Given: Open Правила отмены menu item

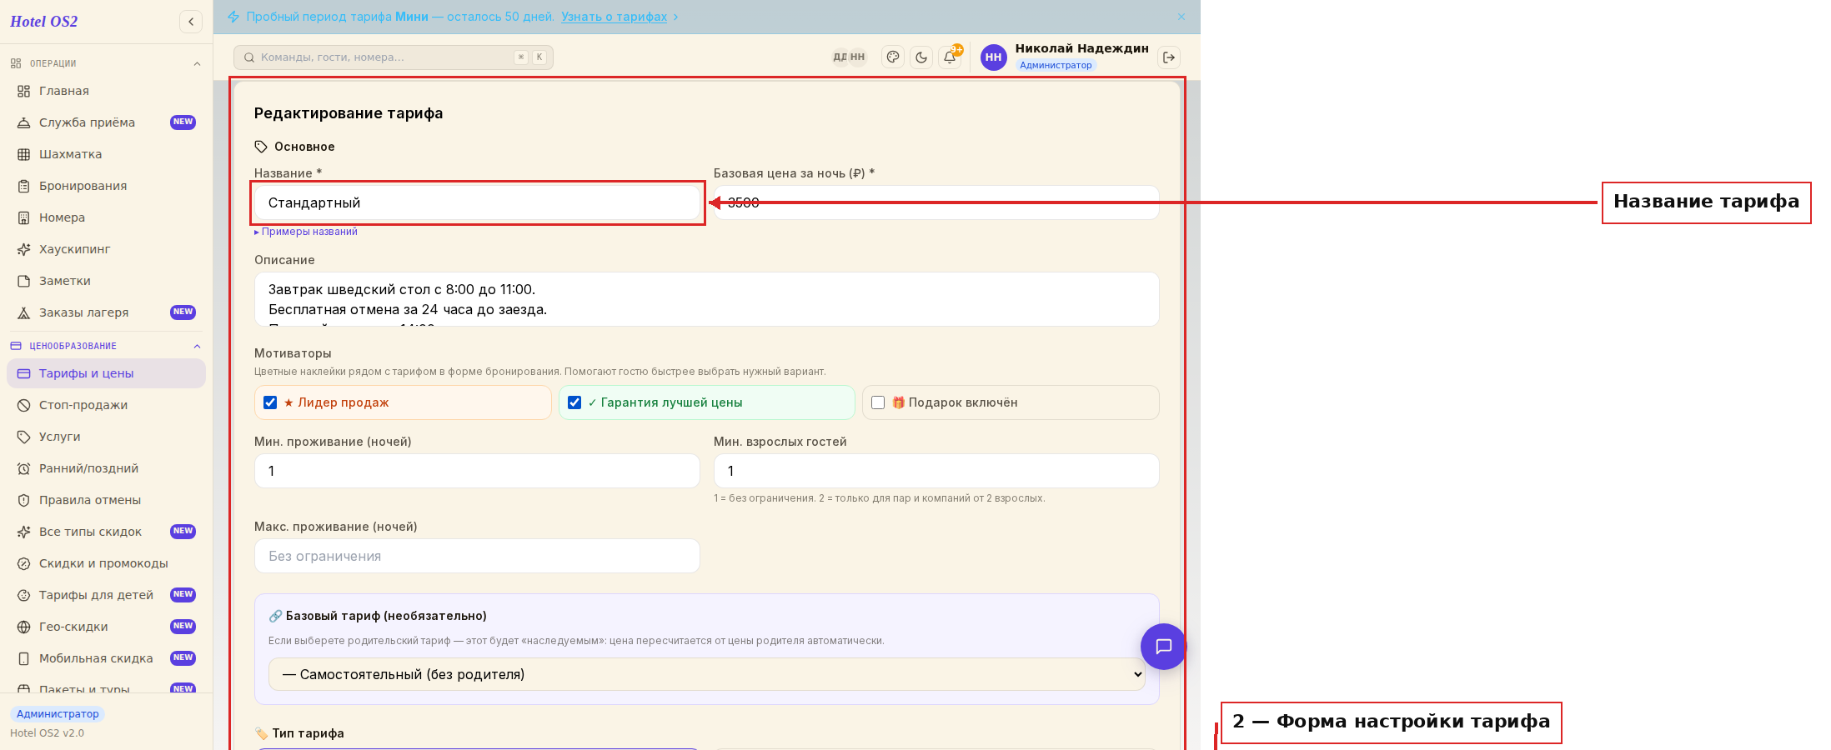Looking at the screenshot, I should (x=106, y=500).
